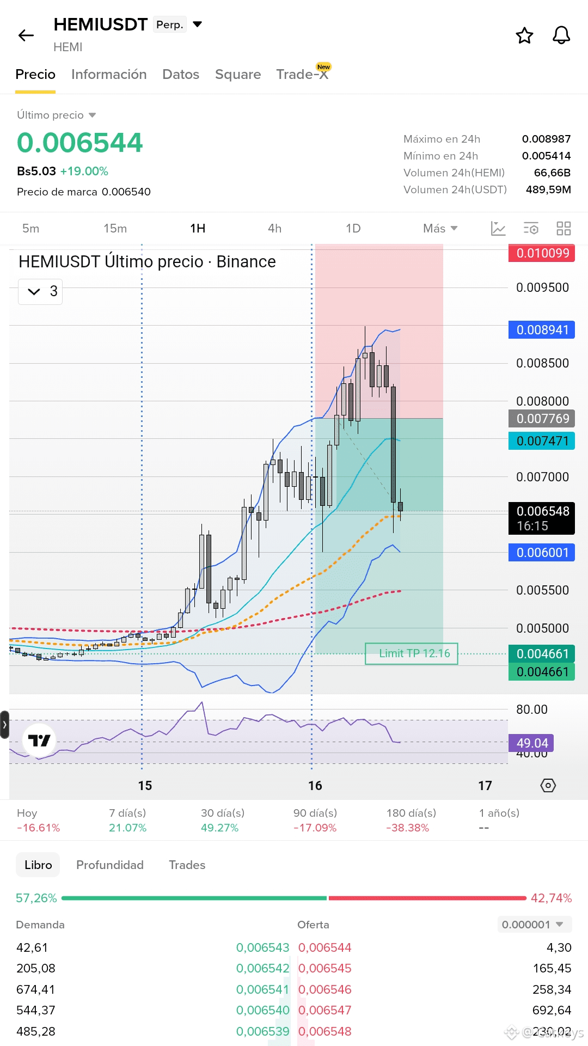Screen dimensions: 588x1046
Task: Switch to the Trades view
Action: [187, 865]
